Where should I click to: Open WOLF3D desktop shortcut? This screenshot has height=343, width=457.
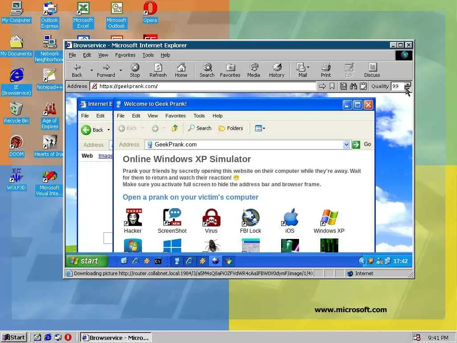click(16, 180)
